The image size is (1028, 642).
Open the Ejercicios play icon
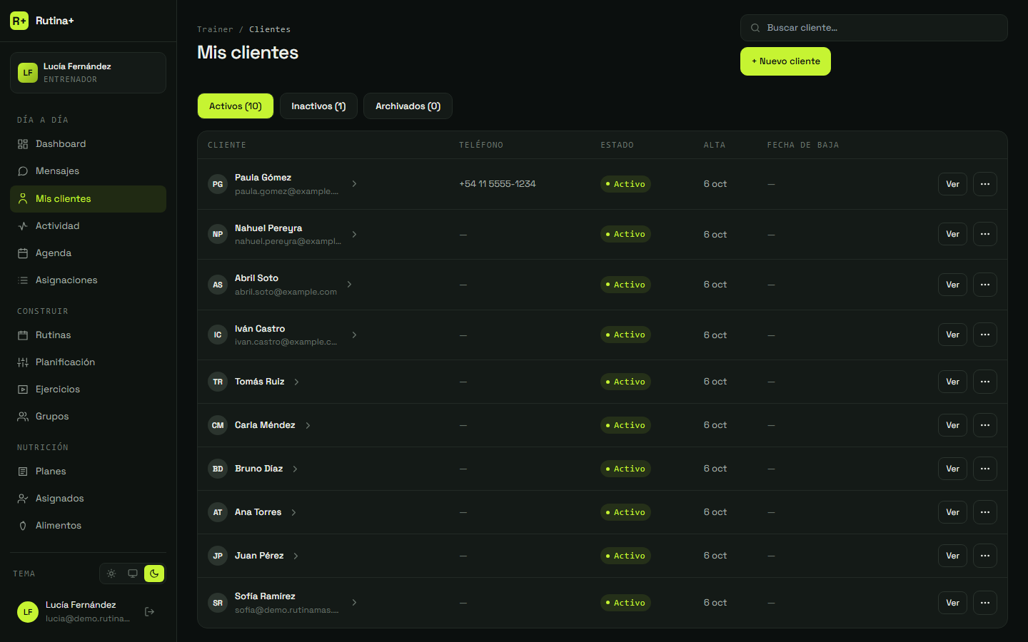tap(23, 389)
